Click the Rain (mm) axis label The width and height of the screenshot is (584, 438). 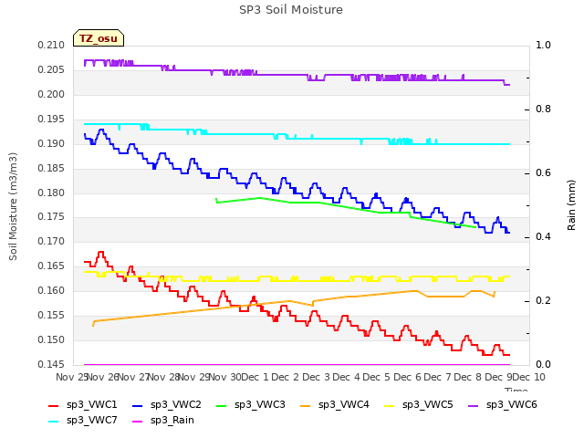[x=571, y=205]
